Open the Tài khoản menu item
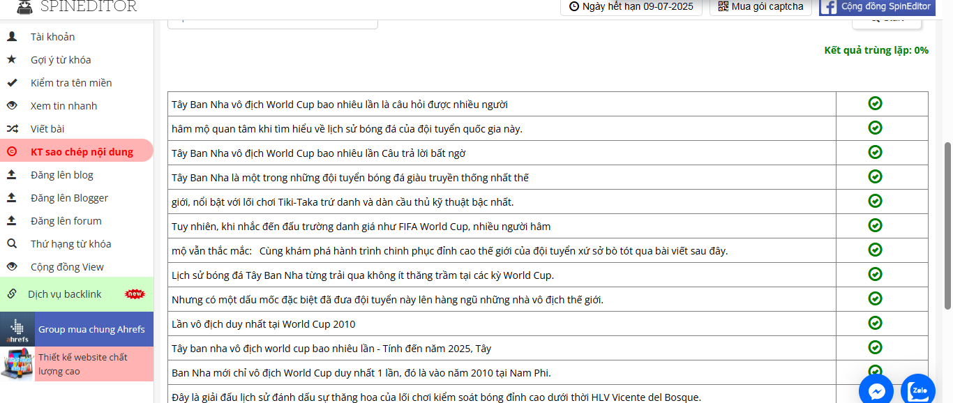 [77, 36]
